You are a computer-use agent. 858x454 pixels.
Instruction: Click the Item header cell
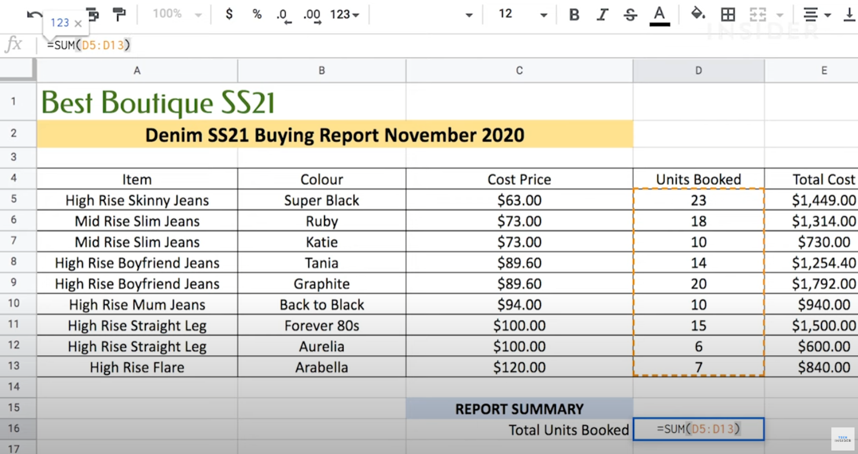click(137, 179)
